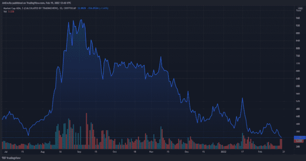
Task: Click the Jul label on time axis
Action: 5,152
